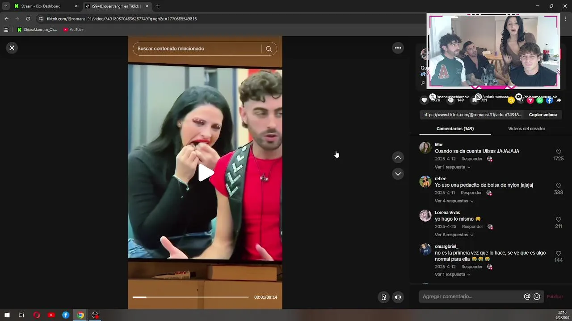This screenshot has width=572, height=321.
Task: Like omargbriel_'s comment
Action: [558, 254]
